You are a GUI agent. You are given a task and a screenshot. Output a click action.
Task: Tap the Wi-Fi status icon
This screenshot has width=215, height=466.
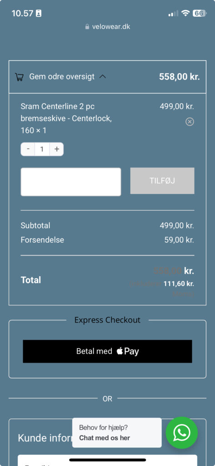click(185, 13)
